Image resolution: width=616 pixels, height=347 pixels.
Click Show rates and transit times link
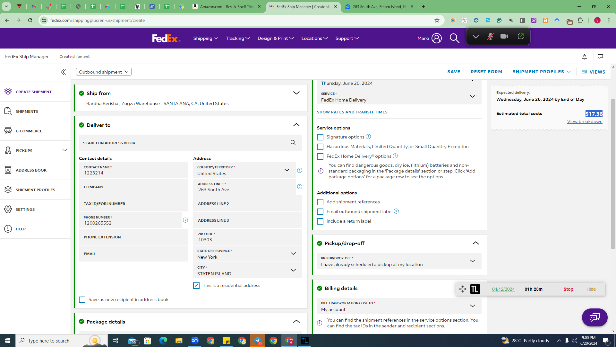pyautogui.click(x=352, y=112)
